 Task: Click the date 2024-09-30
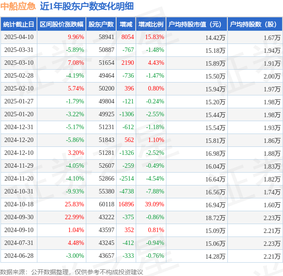pos(19,217)
